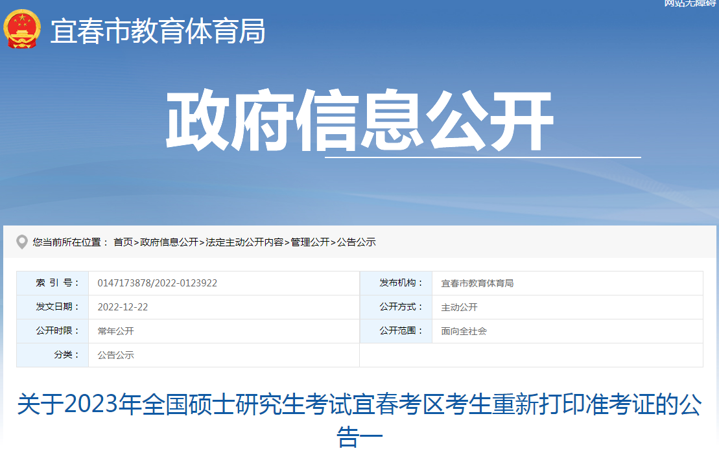Click the 公开范围 label cell
Viewport: 719px width, 451px height.
pyautogui.click(x=396, y=331)
